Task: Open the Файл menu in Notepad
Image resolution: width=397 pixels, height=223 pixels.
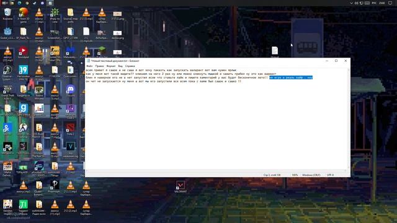Action: coord(89,66)
